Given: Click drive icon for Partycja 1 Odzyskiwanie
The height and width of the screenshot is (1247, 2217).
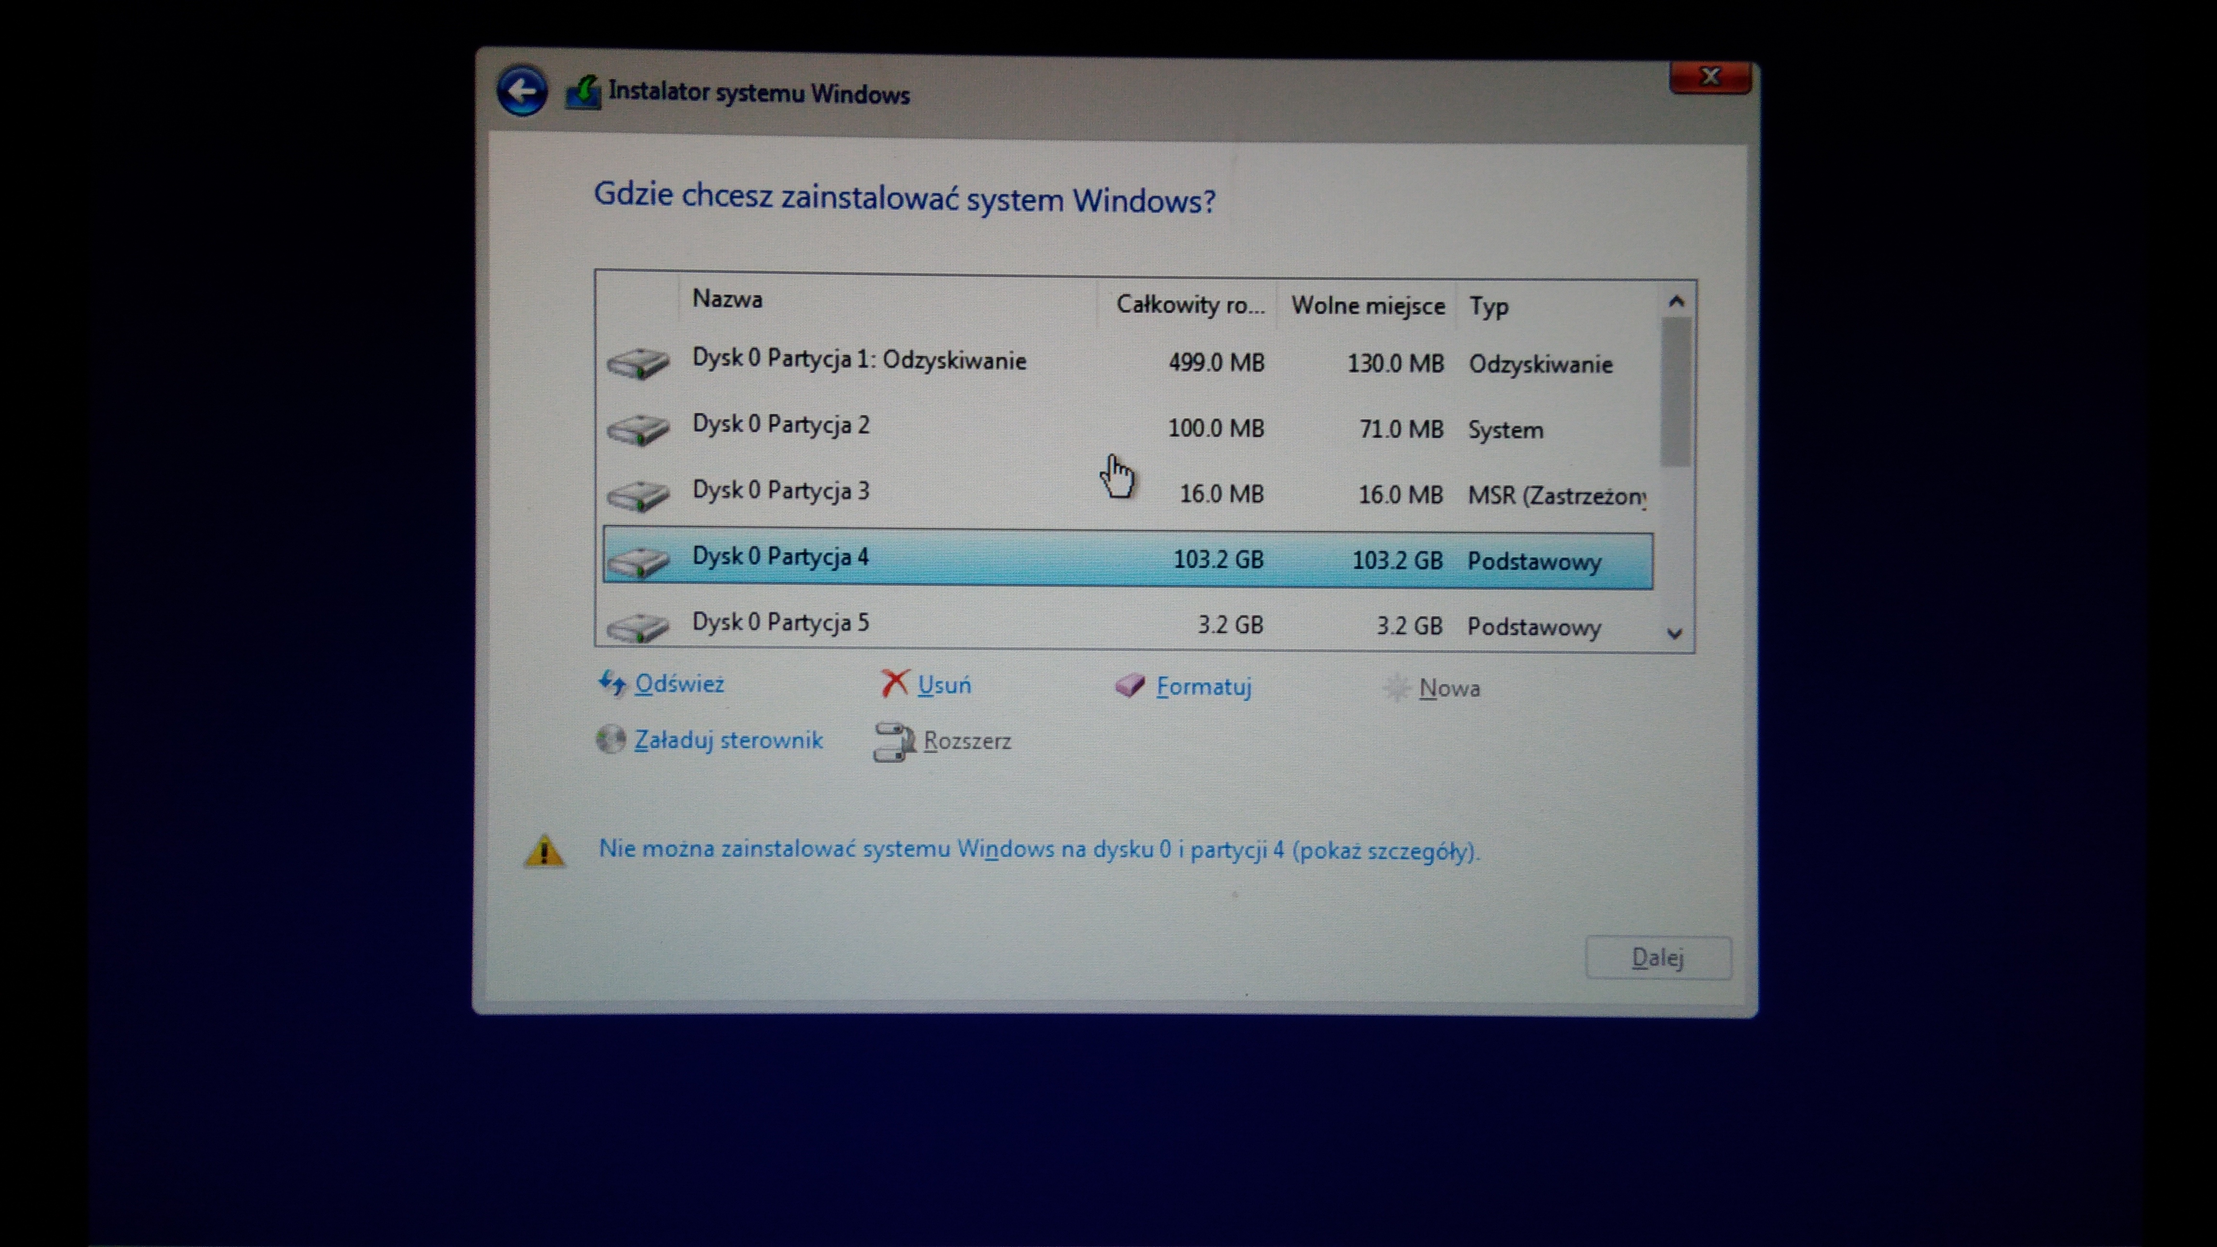Looking at the screenshot, I should 638,362.
